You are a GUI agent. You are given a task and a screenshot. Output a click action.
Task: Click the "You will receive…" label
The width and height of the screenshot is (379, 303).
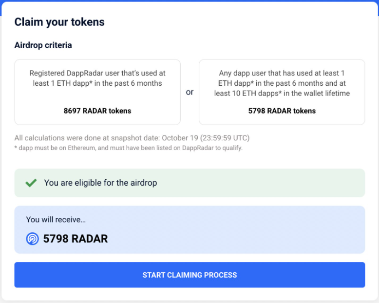56,220
